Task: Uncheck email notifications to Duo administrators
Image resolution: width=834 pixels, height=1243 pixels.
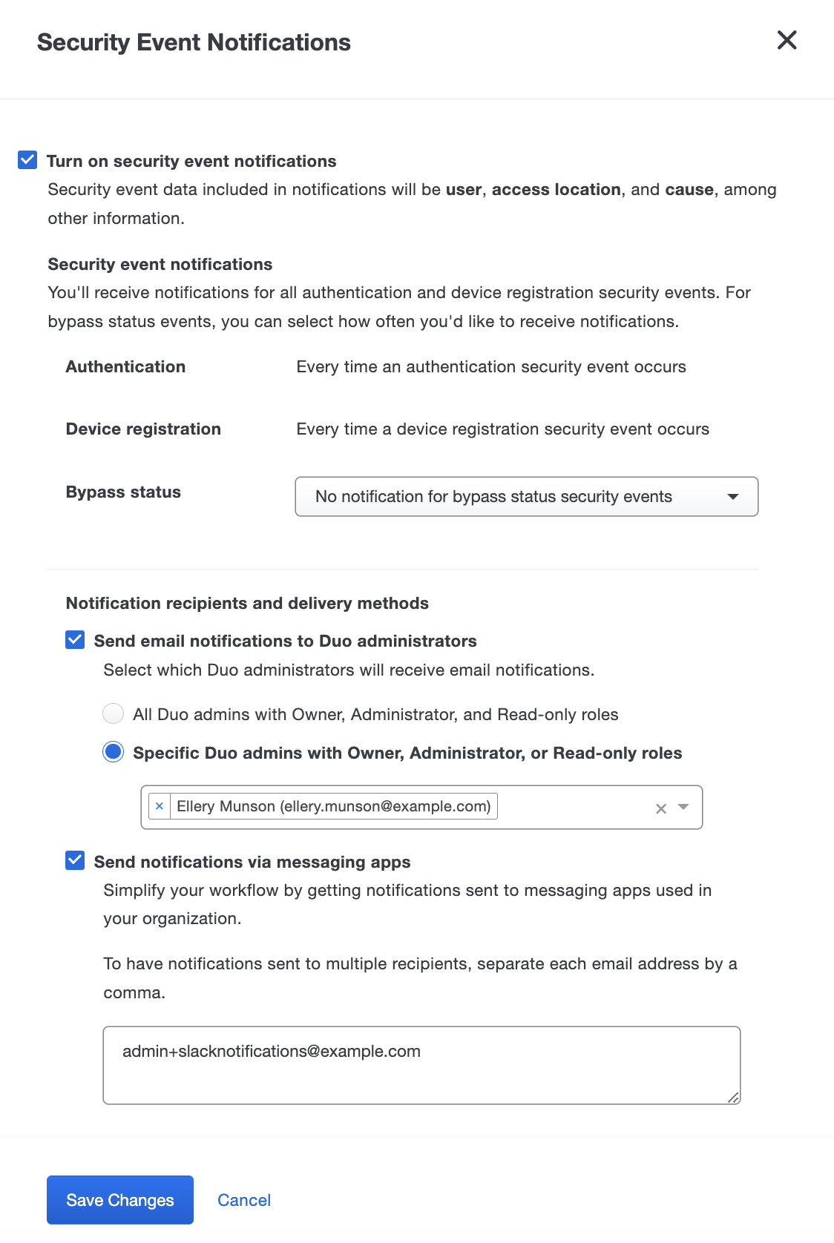Action: (x=74, y=640)
